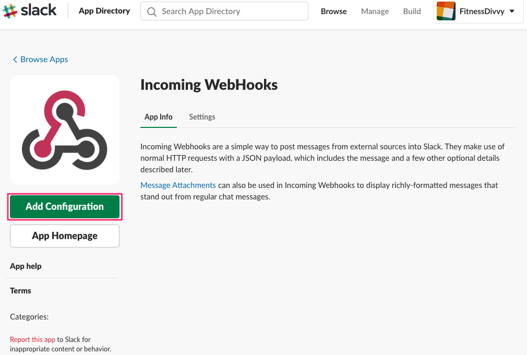The width and height of the screenshot is (527, 355).
Task: Click the Slack logo
Action: tap(30, 10)
